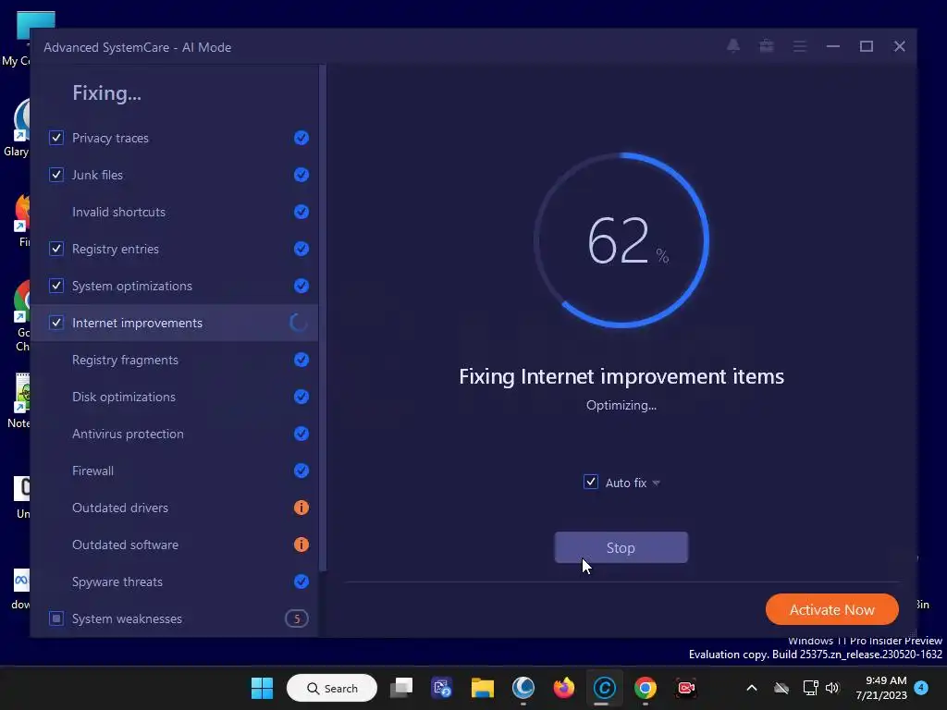This screenshot has width=947, height=710.
Task: Select the Outdated drivers item
Action: click(174, 508)
